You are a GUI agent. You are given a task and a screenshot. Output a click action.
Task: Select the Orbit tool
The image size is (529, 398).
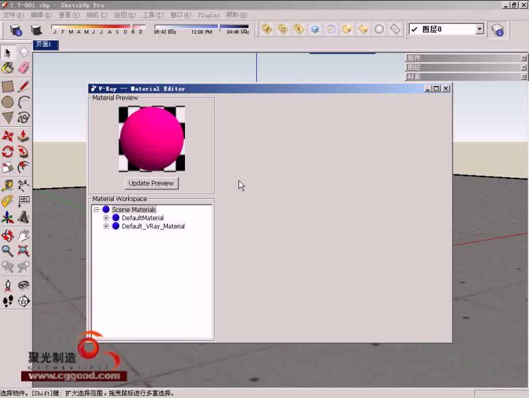(x=8, y=235)
